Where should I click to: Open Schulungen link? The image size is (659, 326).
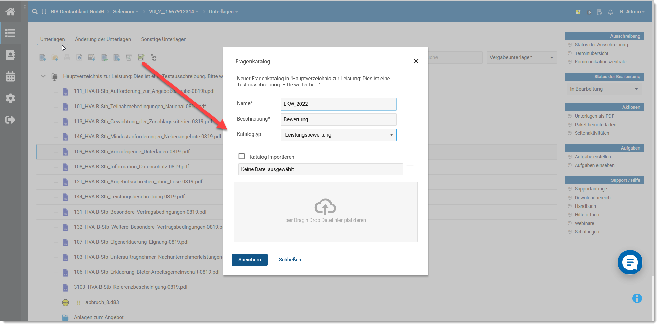[x=587, y=232]
